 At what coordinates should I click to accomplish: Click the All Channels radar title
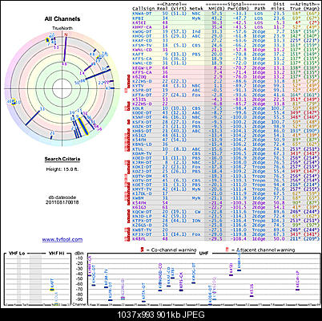(62, 19)
